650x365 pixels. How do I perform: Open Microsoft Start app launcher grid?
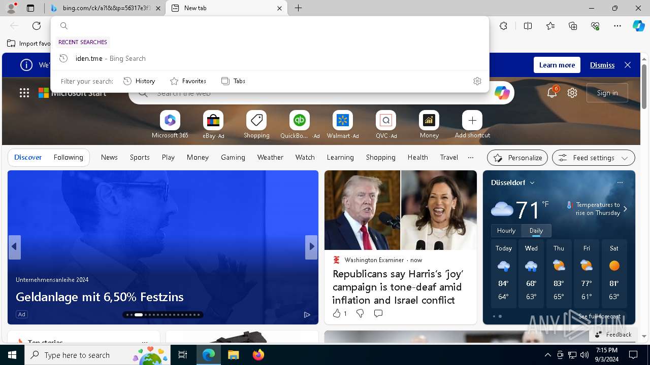coord(24,93)
